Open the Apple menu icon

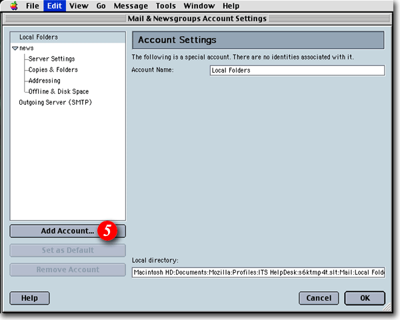click(x=13, y=6)
